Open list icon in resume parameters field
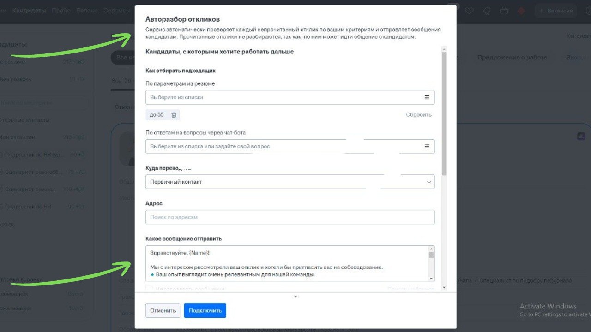 pyautogui.click(x=427, y=97)
